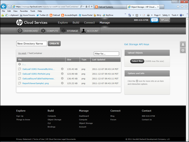This screenshot has height=142, width=189.
Task: Open the Edit menu
Action: [9, 11]
